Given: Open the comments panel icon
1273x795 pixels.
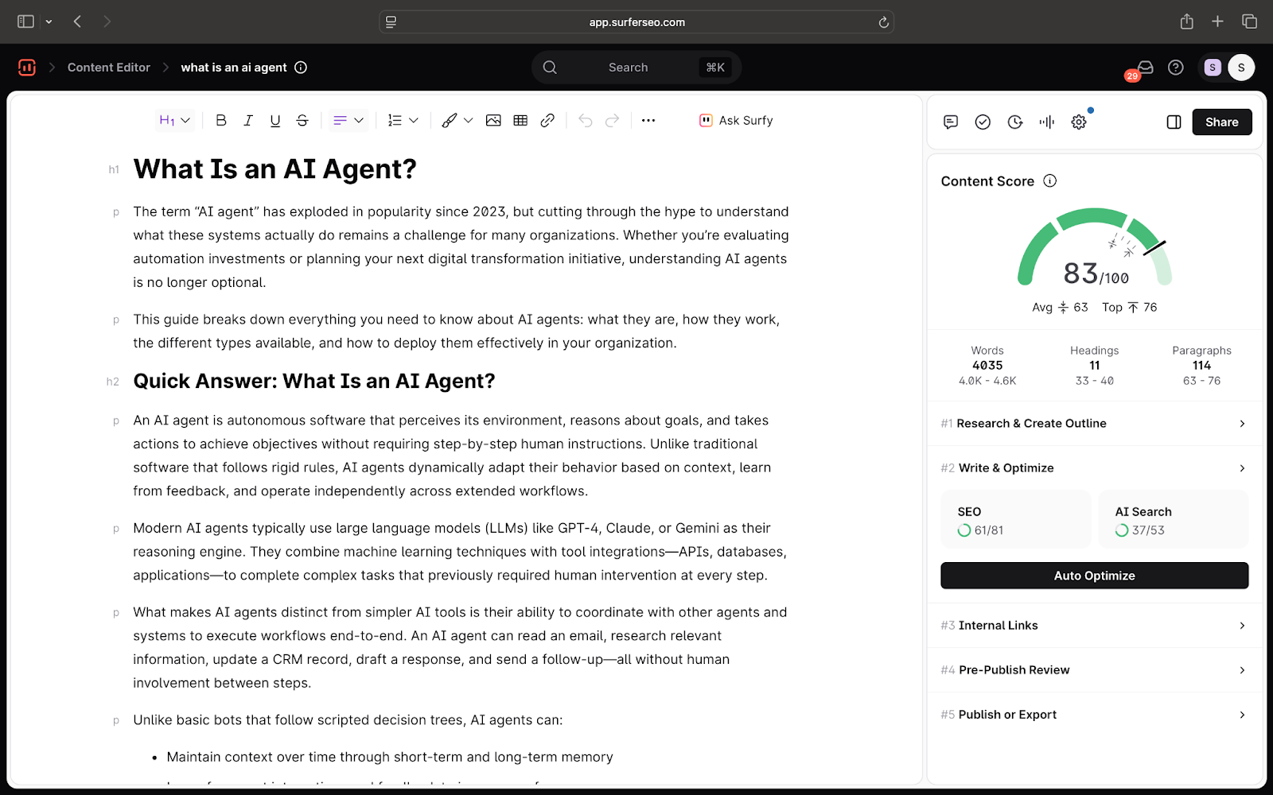Looking at the screenshot, I should tap(951, 122).
